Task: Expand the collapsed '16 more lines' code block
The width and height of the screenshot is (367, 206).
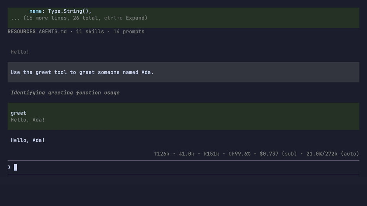Action: tap(79, 18)
